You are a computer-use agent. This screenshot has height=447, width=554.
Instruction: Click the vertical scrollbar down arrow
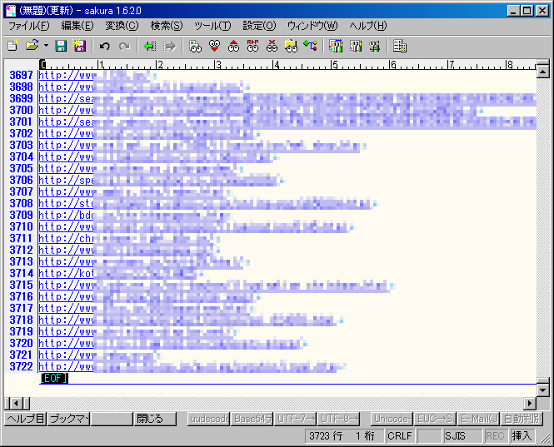(x=542, y=390)
